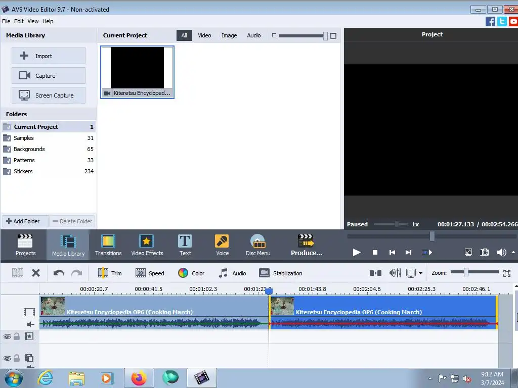Select the Image filter tab
Screen dimensions: 518x388
pos(229,35)
